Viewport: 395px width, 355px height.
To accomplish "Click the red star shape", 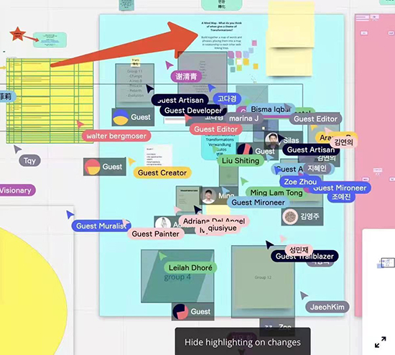I will point(18,34).
